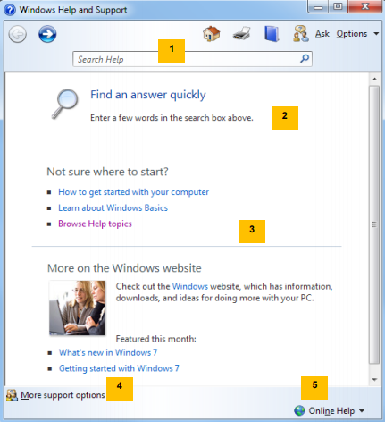Open the Help and Support home page icon
The width and height of the screenshot is (385, 422).
coord(212,33)
